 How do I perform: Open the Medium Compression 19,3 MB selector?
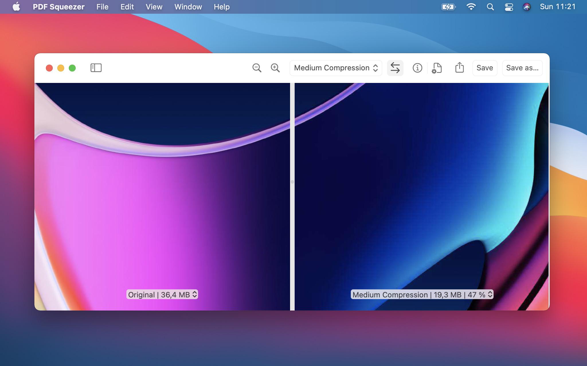coord(422,295)
